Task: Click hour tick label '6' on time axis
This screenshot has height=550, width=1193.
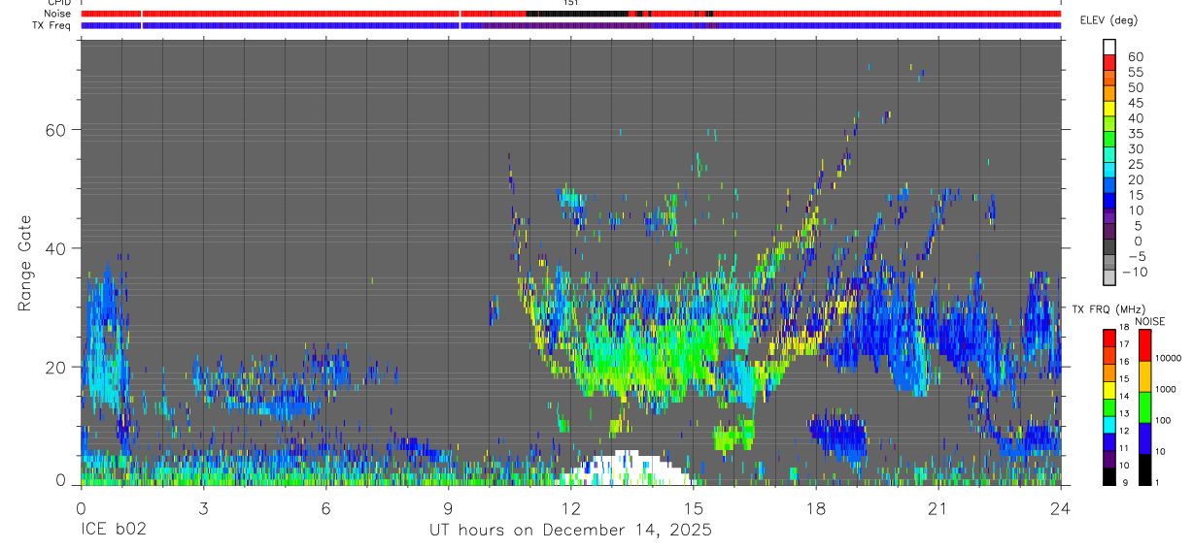Action: 325,508
